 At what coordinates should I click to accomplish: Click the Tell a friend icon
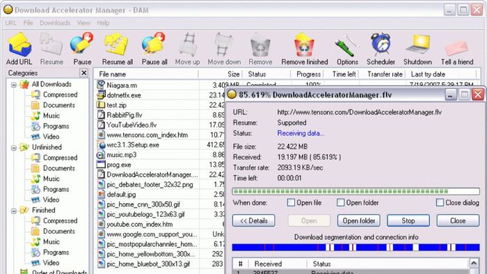456,48
